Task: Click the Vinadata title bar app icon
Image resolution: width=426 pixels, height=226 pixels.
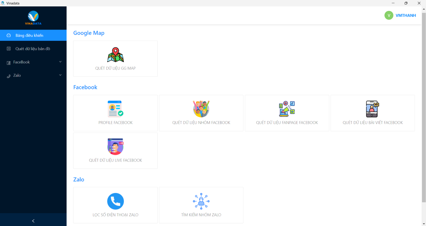Action: [x=3, y=3]
